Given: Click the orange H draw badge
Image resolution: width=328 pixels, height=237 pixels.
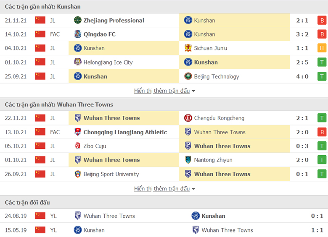Looking at the screenshot, I should pyautogui.click(x=322, y=48).
